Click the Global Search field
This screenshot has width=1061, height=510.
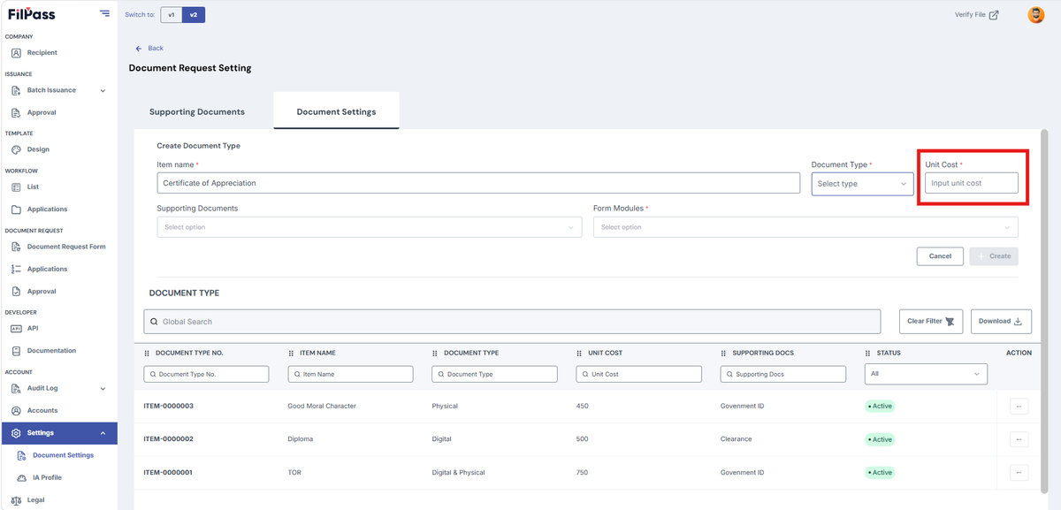pos(513,322)
